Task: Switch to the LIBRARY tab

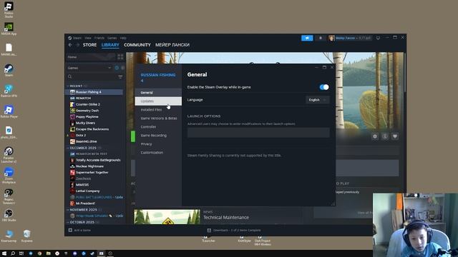Action: [110, 45]
